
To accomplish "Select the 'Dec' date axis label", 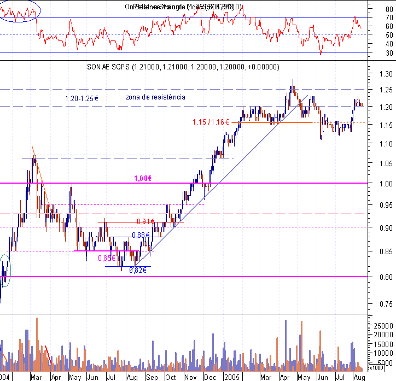I will (x=210, y=377).
